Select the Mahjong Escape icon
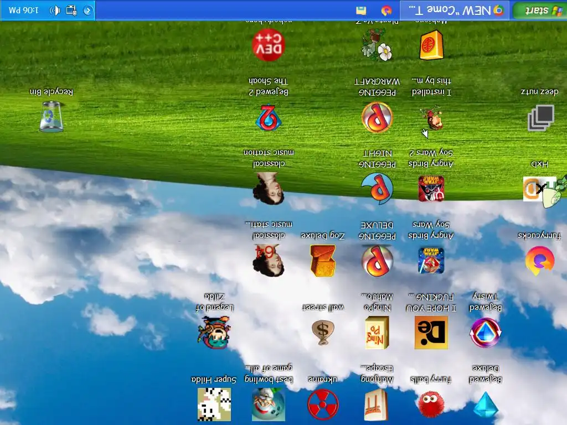 [x=377, y=405]
